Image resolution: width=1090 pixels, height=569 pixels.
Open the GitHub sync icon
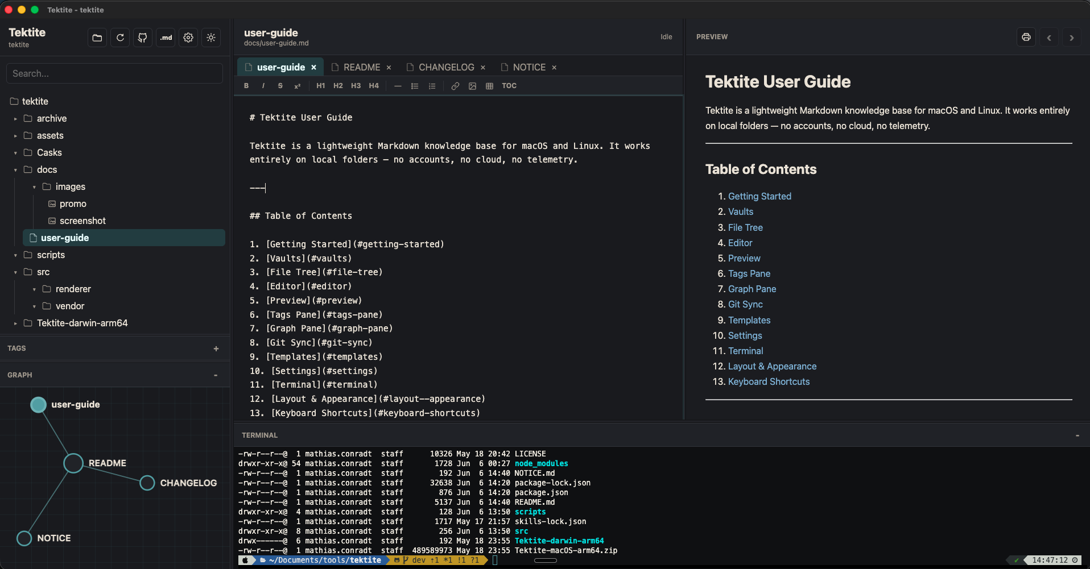[143, 38]
